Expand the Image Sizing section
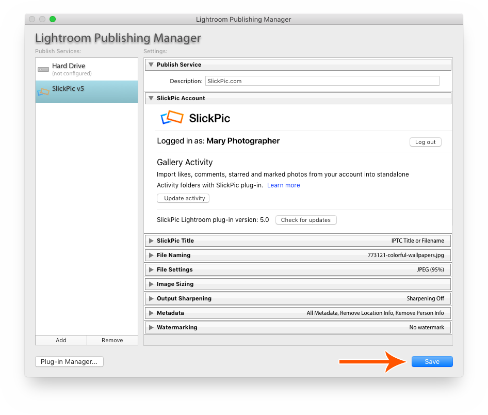488x415 pixels. (x=151, y=284)
